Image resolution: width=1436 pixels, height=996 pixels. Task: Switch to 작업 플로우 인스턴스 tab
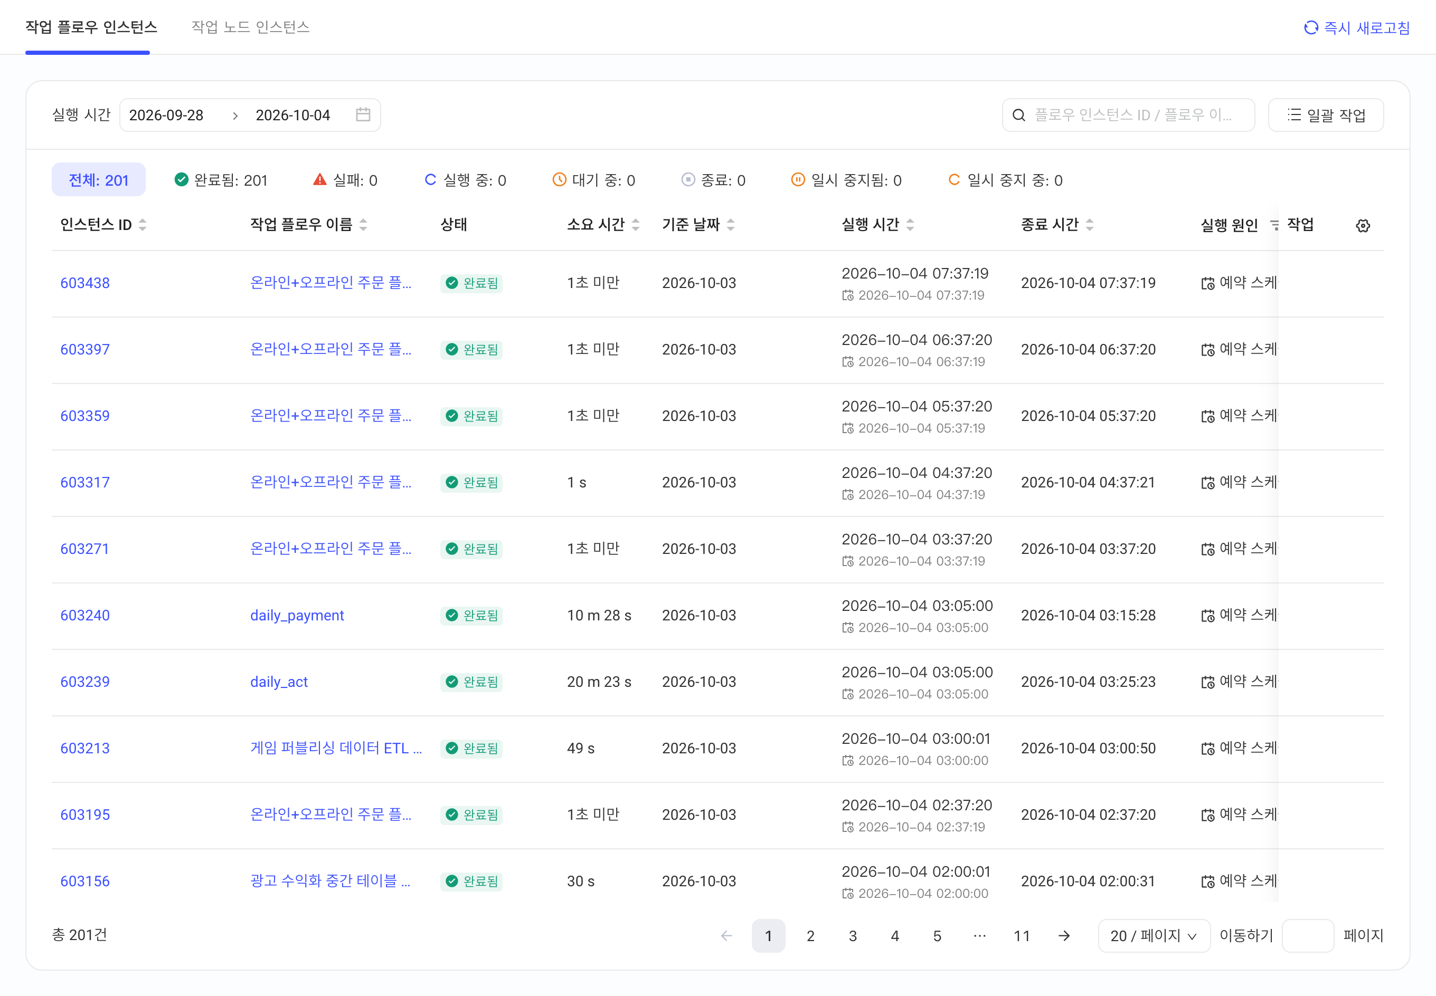coord(91,27)
